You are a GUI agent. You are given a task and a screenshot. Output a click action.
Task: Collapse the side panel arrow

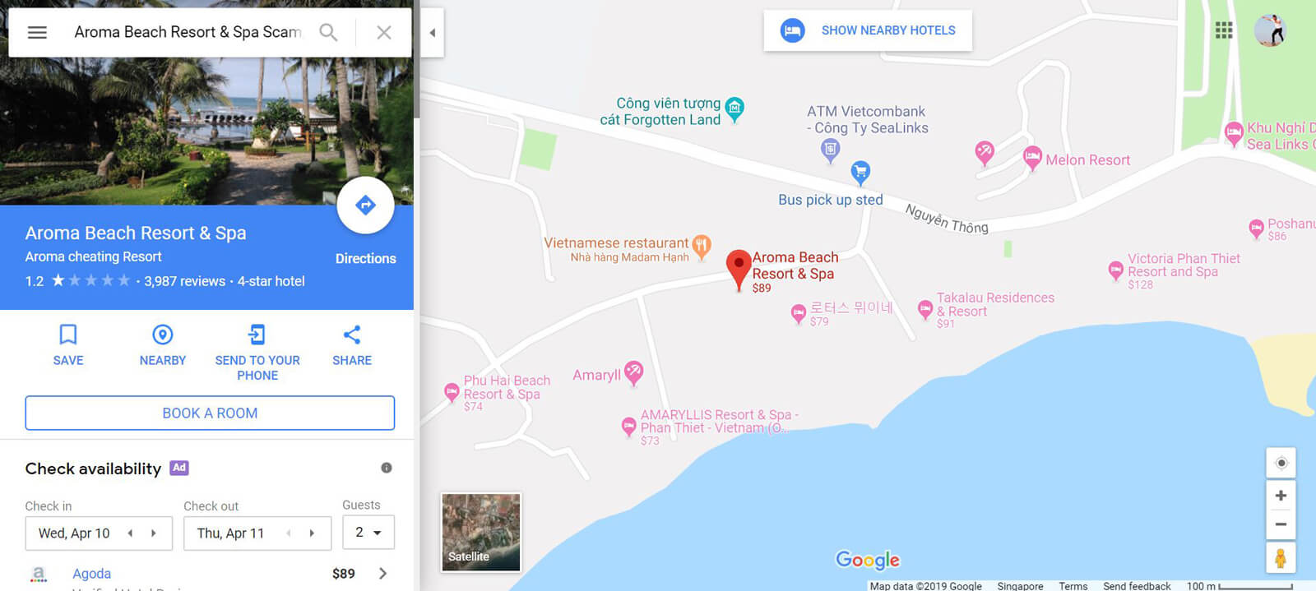pos(432,33)
